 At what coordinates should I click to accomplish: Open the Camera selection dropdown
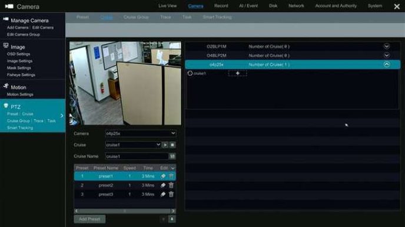(x=141, y=133)
